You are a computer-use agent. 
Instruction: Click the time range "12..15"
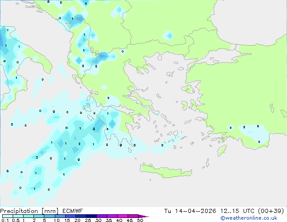(230, 211)
